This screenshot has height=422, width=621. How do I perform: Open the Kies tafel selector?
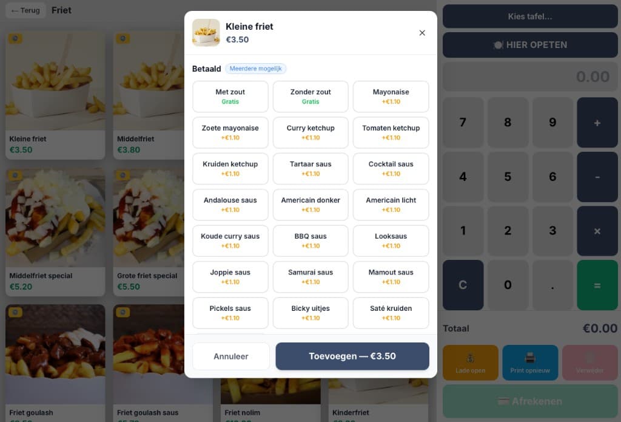[530, 16]
